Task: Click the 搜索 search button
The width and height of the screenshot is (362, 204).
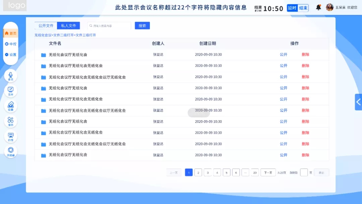Action: pyautogui.click(x=142, y=26)
